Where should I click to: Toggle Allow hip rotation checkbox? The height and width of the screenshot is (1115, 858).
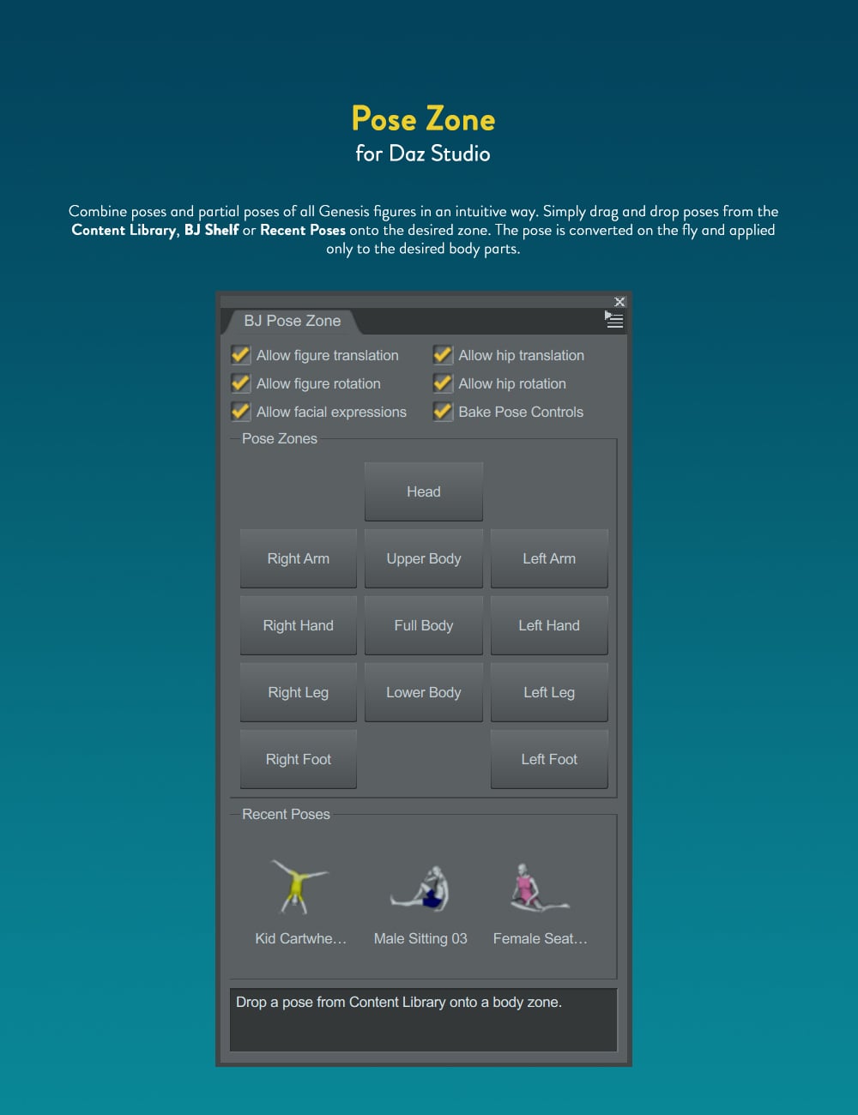click(443, 383)
